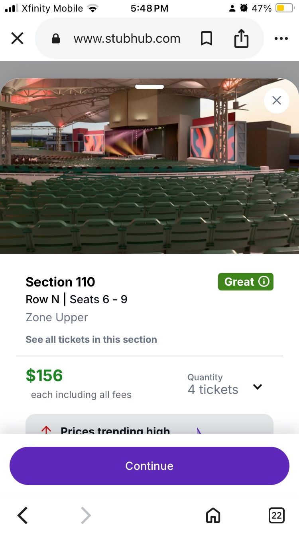Tap the share icon in address bar
Viewport: 299px width, 533px height.
[241, 39]
